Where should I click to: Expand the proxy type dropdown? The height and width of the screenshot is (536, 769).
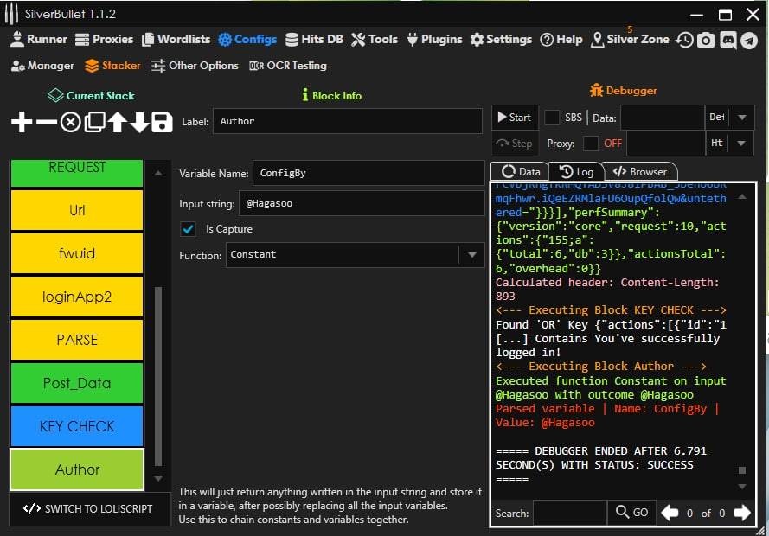742,144
